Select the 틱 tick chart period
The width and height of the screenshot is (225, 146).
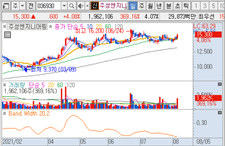186,6
